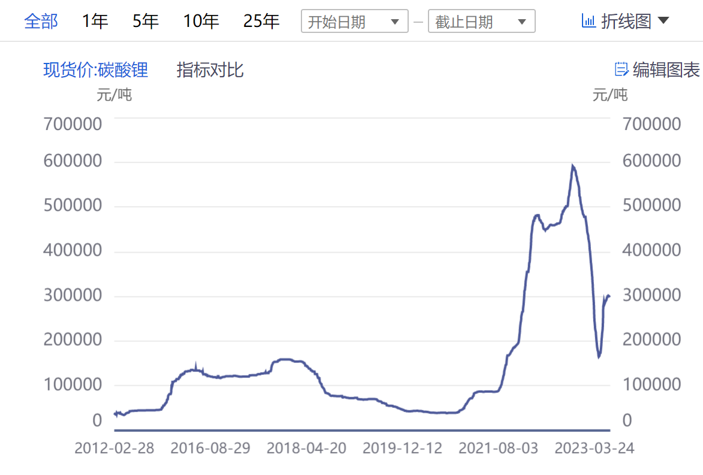Click the price line at its peak near 600000
The height and width of the screenshot is (475, 703).
tap(572, 164)
